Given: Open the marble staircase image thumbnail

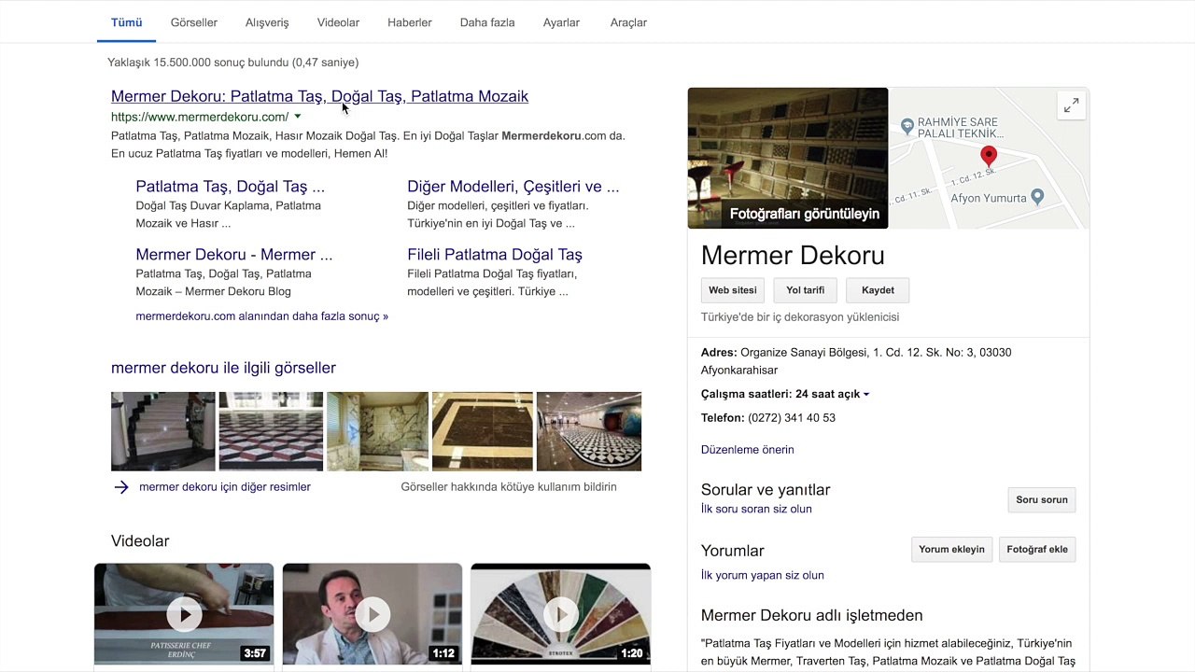Looking at the screenshot, I should [163, 431].
